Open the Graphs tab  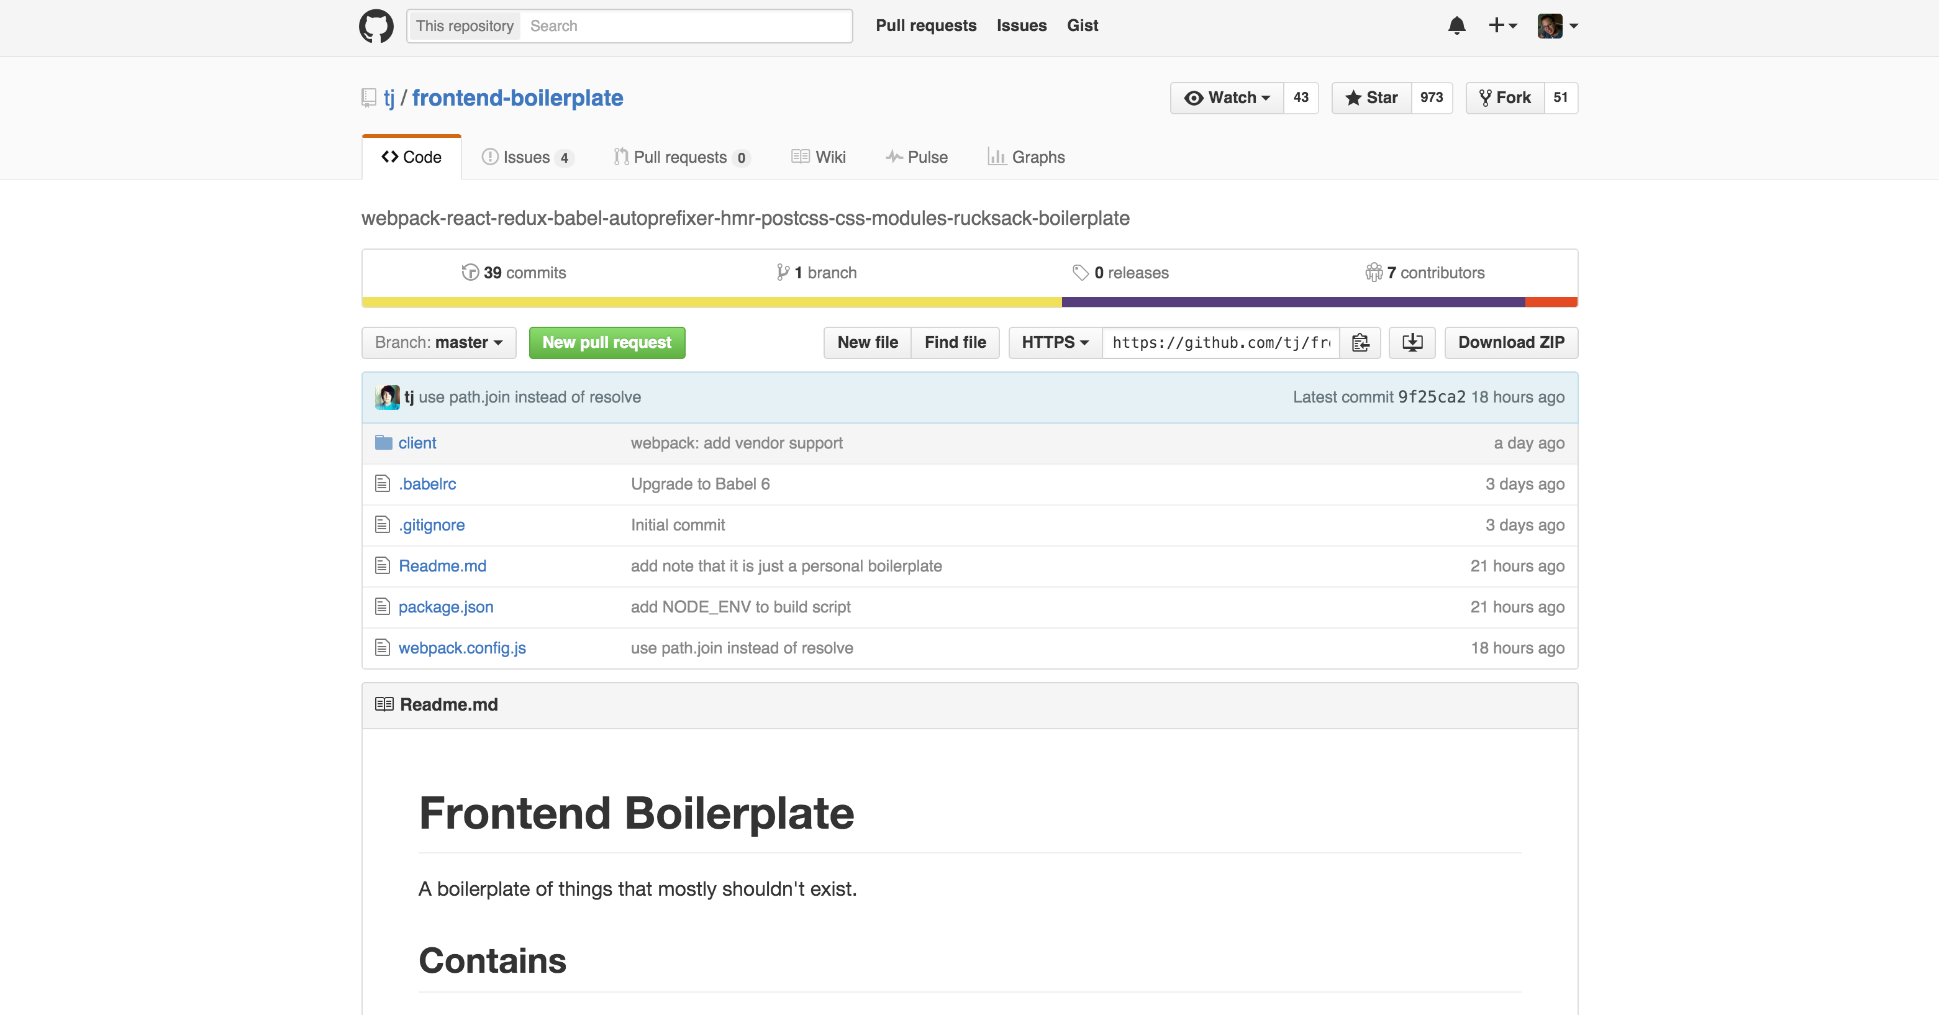pyautogui.click(x=1026, y=157)
